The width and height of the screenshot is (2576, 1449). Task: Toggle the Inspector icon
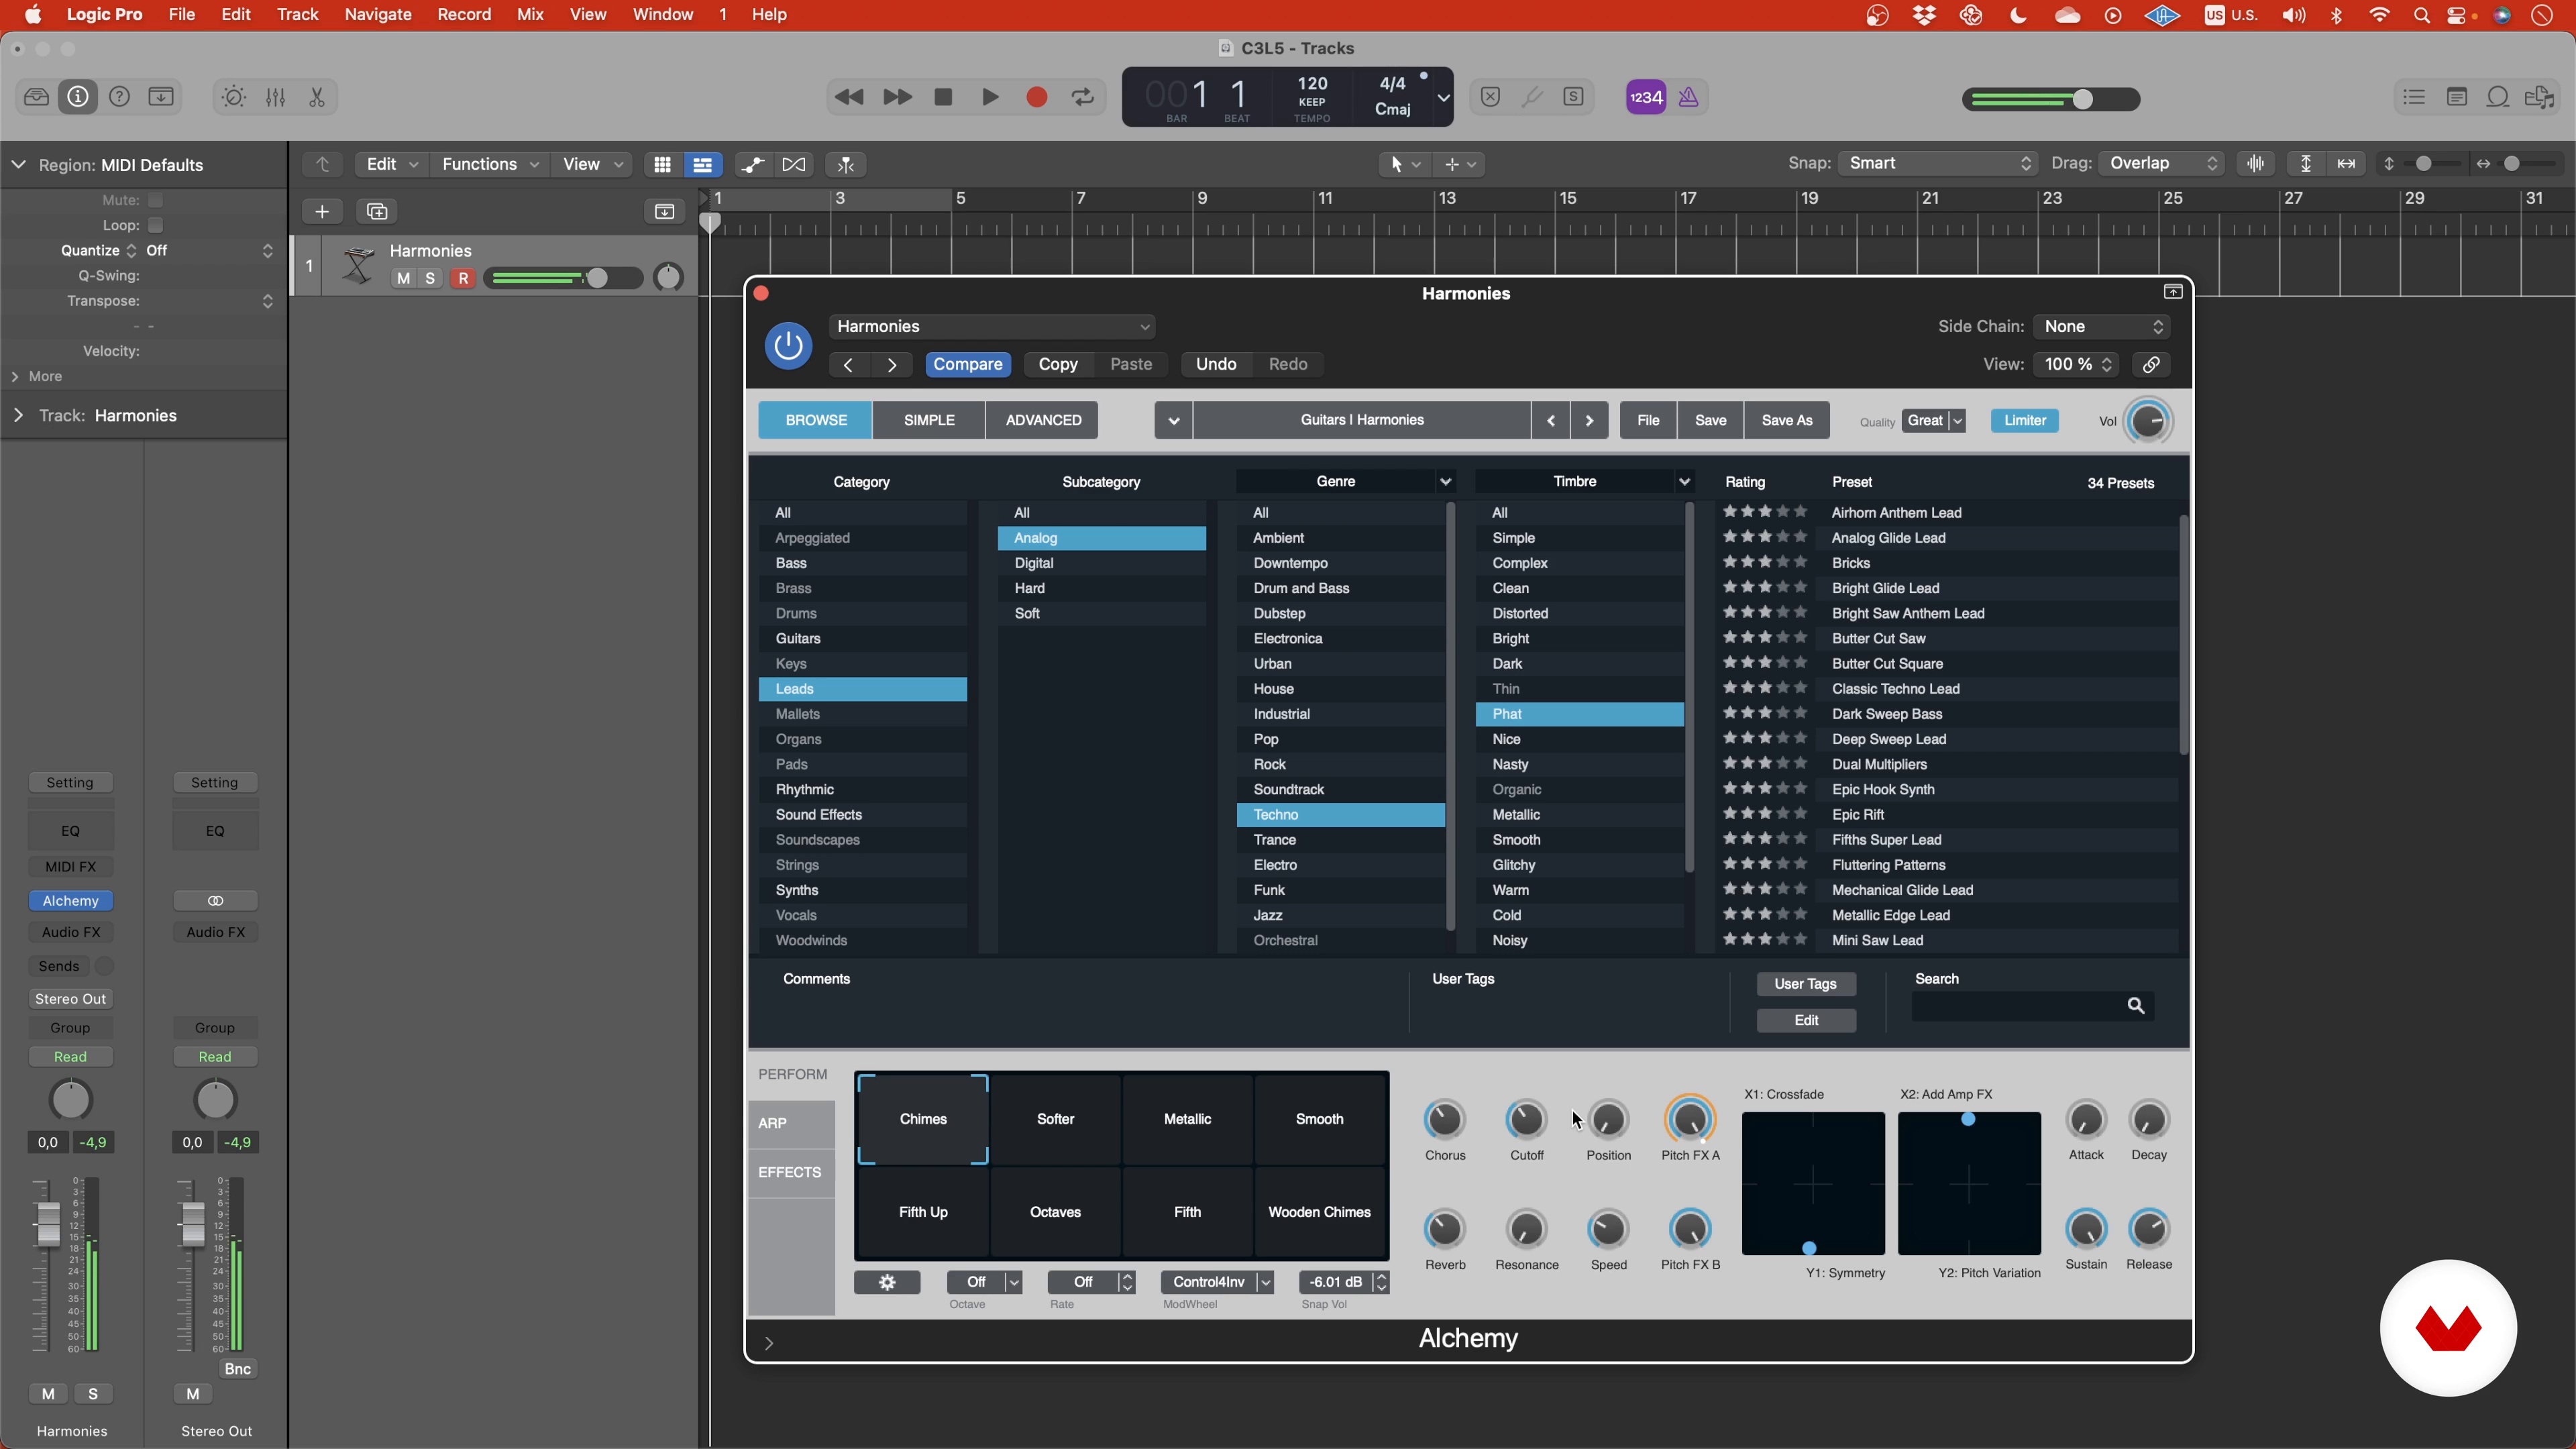coord(77,97)
